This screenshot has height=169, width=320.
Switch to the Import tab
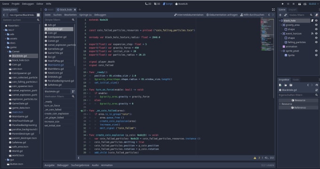pyautogui.click(x=292, y=9)
